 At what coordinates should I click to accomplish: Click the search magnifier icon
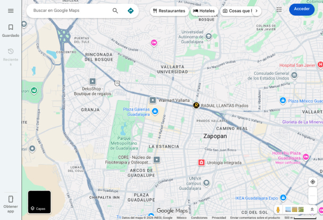(115, 11)
